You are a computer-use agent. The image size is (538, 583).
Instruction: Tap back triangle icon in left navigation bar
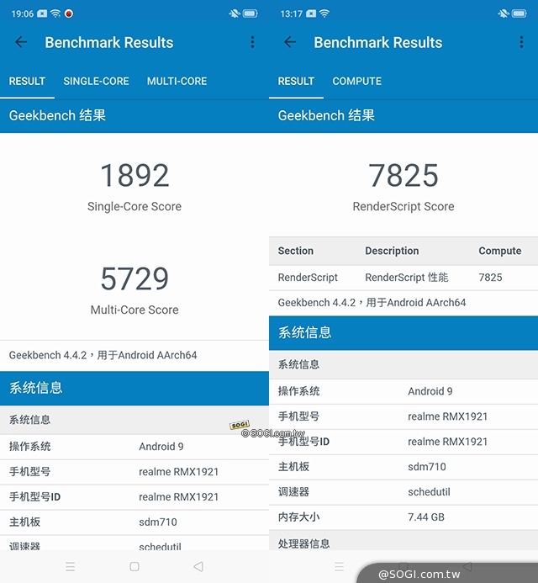coord(198,567)
